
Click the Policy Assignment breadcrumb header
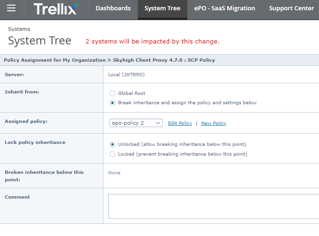109,60
